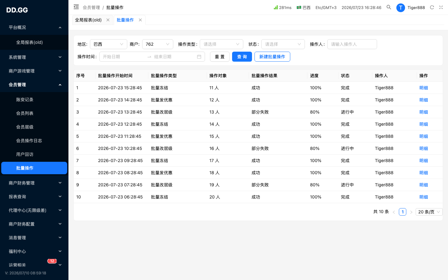Click the Tiger888 username in header
Image resolution: width=448 pixels, height=280 pixels.
pos(416,7)
